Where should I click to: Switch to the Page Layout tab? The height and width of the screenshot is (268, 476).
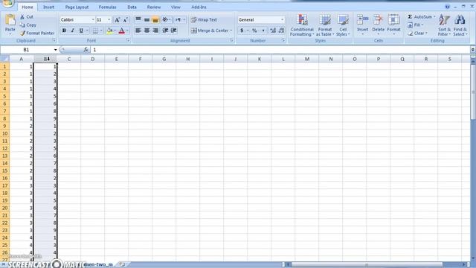point(77,7)
